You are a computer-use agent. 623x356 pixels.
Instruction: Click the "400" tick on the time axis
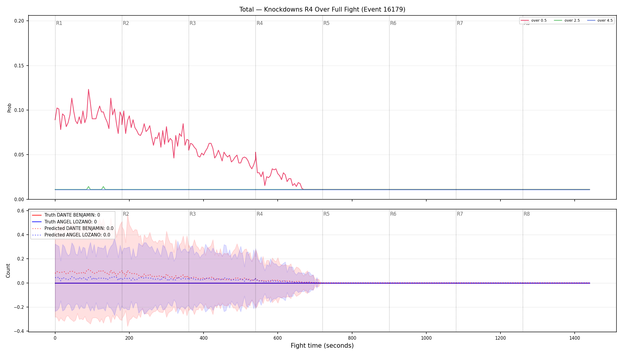[204, 338]
